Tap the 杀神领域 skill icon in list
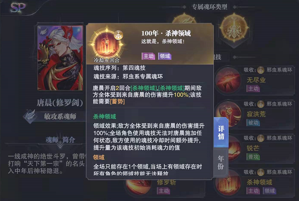This screenshot has width=299, height=201. 229,182
